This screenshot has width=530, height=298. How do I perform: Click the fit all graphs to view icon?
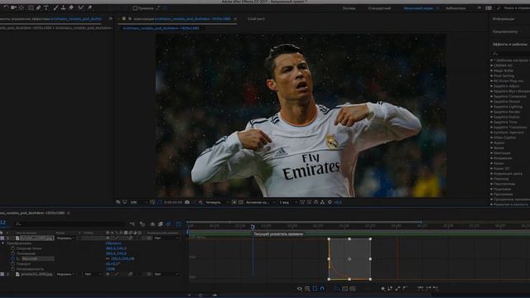pos(352,289)
